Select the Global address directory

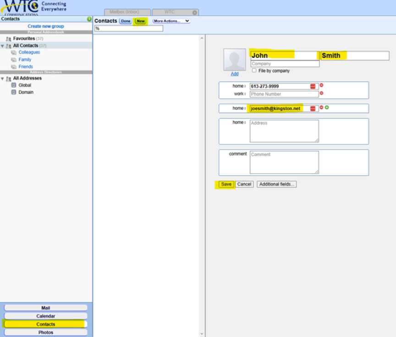25,85
